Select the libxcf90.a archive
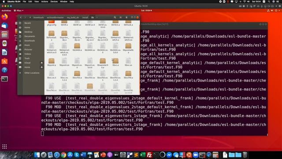 [x=128, y=75]
